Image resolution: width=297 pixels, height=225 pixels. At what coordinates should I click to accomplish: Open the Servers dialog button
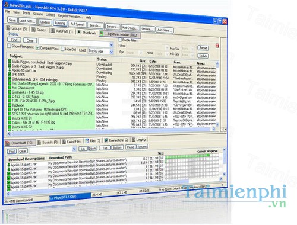point(112,27)
